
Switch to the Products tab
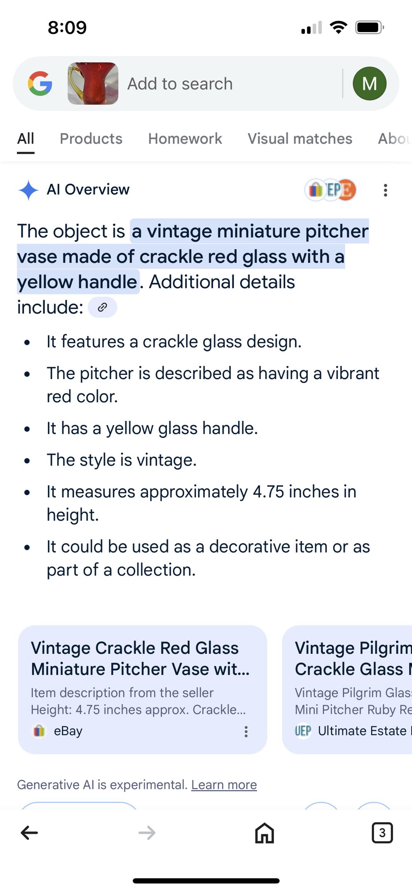pyautogui.click(x=91, y=138)
